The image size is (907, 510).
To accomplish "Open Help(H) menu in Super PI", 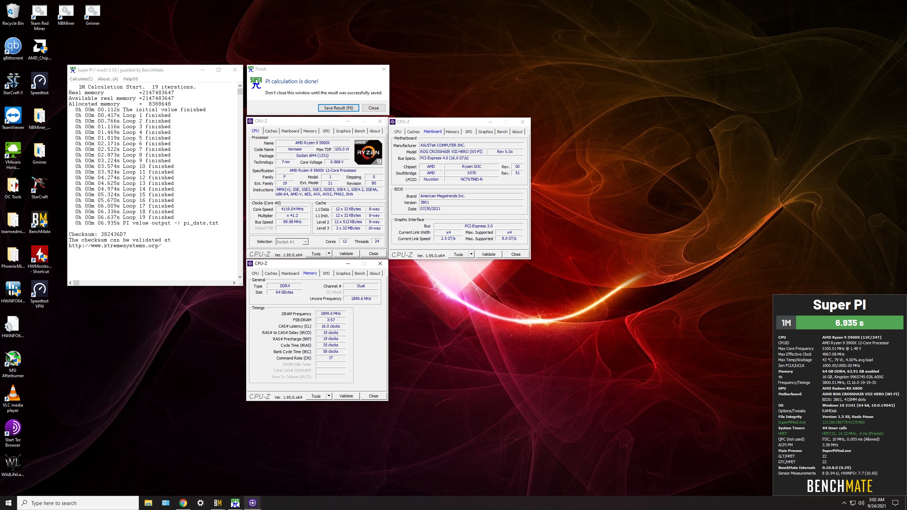I will click(x=131, y=79).
